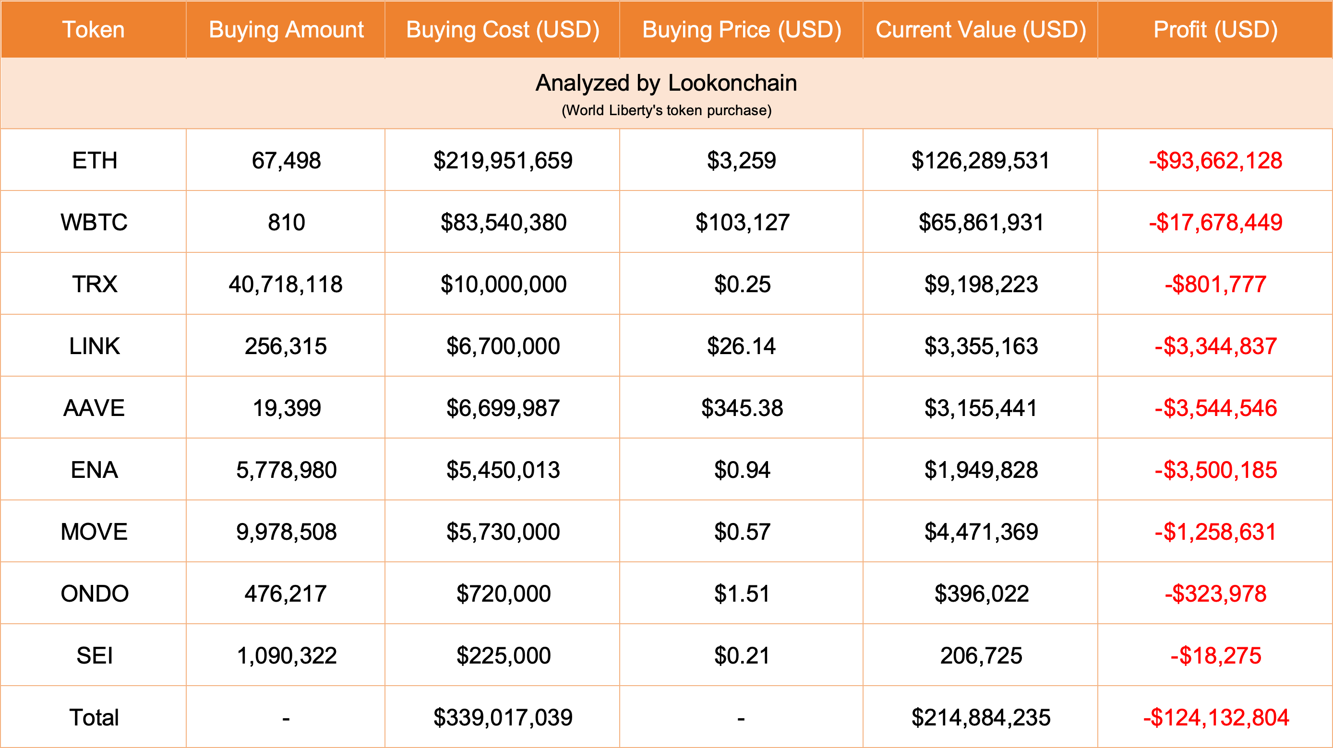Select MOVE profit -$1,258,631 cell
This screenshot has height=748, width=1333.
pos(1215,532)
